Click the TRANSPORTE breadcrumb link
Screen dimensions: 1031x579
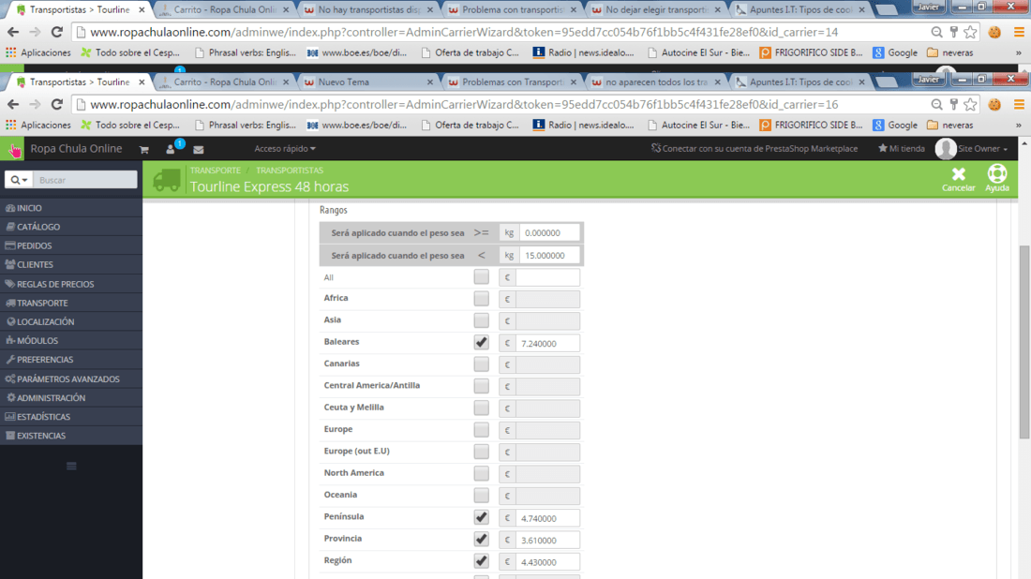215,171
